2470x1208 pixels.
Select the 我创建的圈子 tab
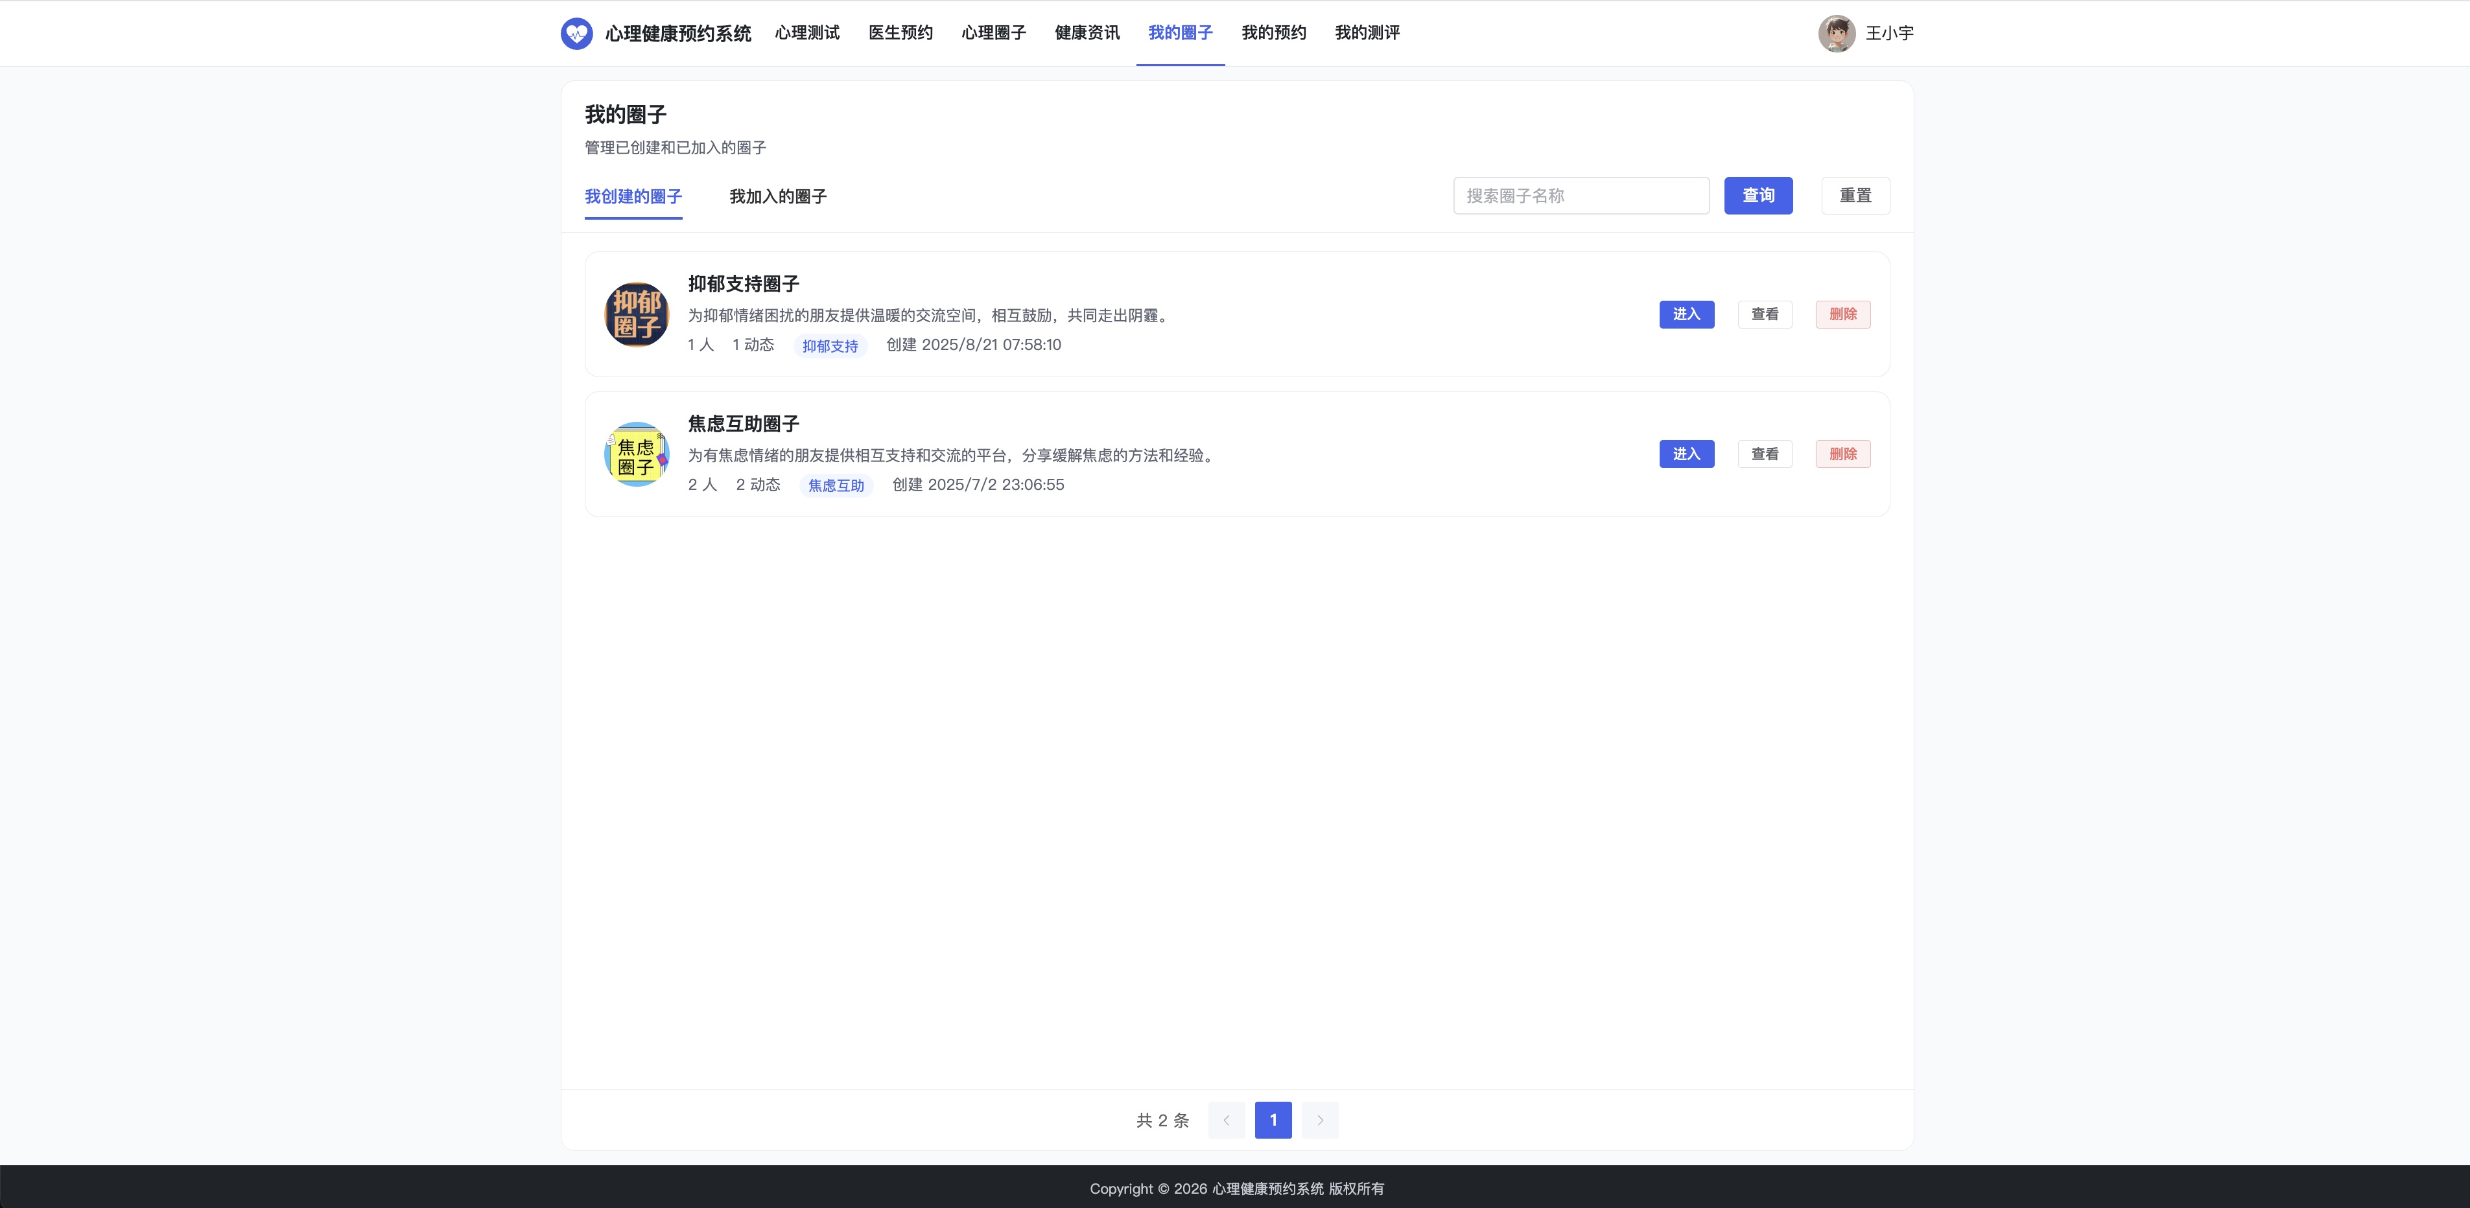(633, 196)
